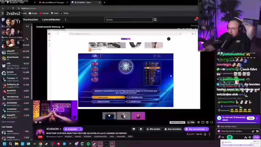The height and width of the screenshot is (147, 261).
Task: Open Luna entdecken menu item
Action: click(x=51, y=20)
